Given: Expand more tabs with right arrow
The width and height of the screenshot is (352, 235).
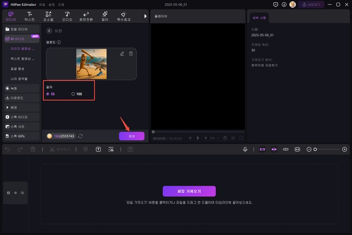Looking at the screenshot, I should (x=146, y=16).
